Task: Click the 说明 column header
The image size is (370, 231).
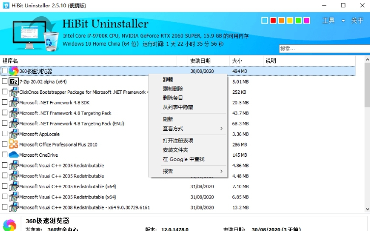Action: point(309,61)
